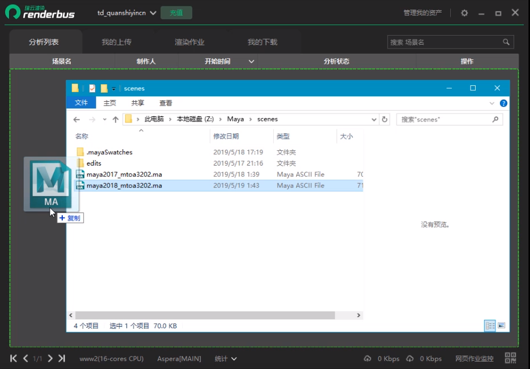The image size is (530, 369).
Task: Open 网页作业监控 link
Action: (475, 358)
